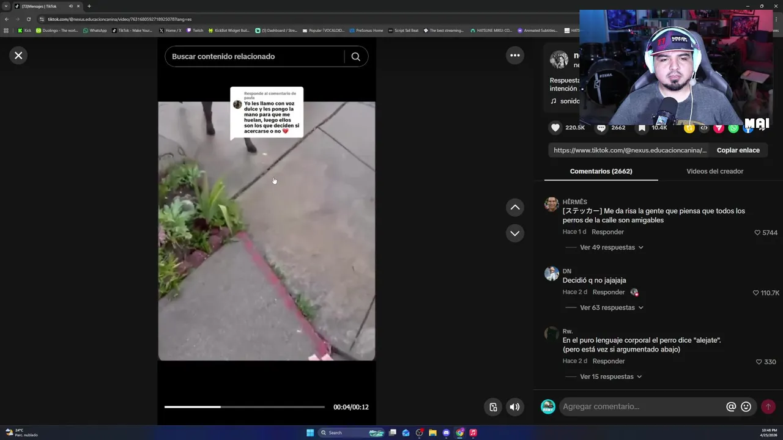Open tab search dropdown arrow at top-left

[x=6, y=6]
